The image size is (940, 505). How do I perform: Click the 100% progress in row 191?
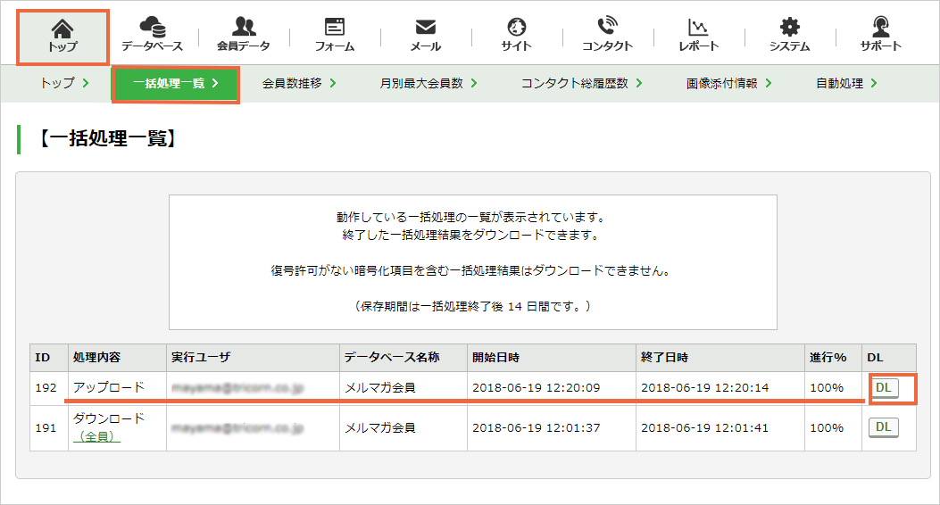[x=827, y=427]
